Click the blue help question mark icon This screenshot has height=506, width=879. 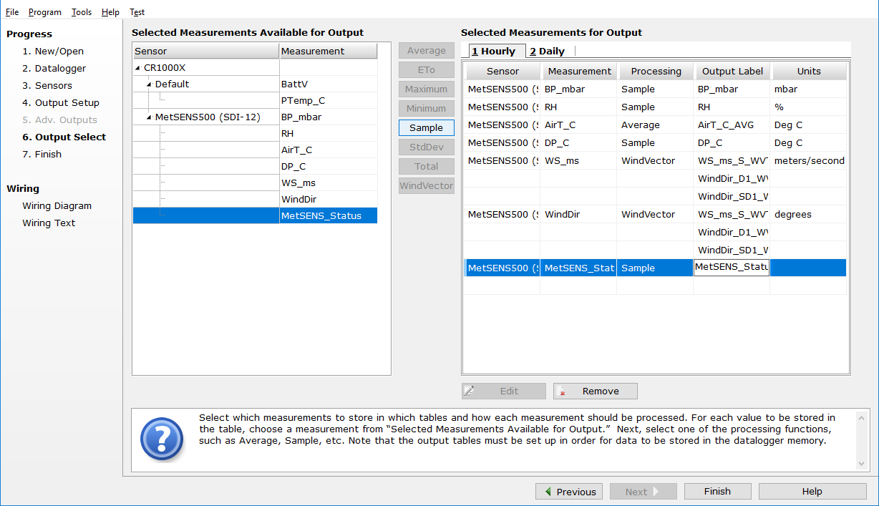coord(162,439)
